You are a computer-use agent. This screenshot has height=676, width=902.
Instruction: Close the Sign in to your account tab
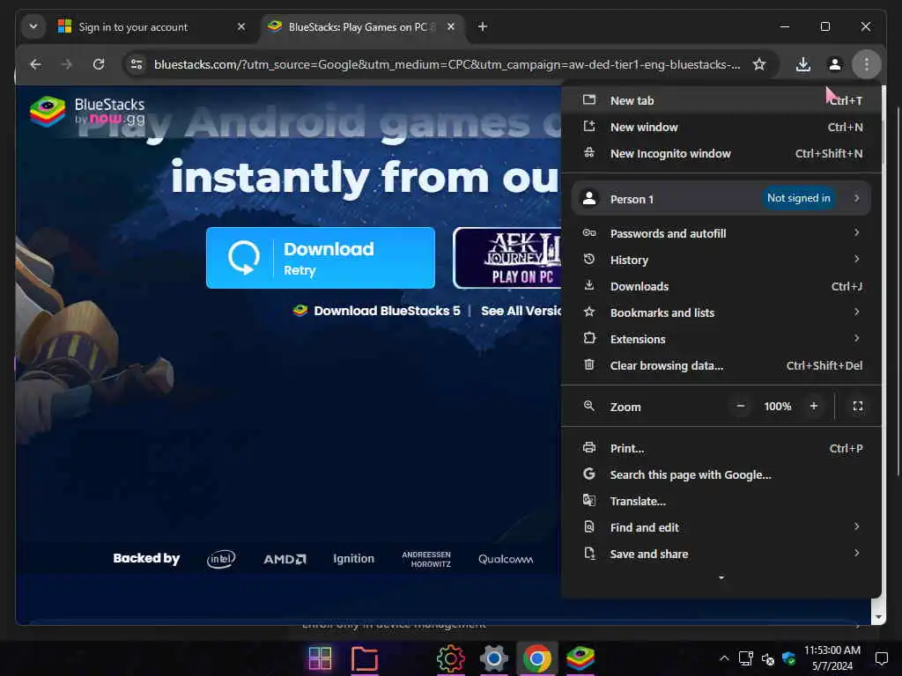tap(241, 26)
